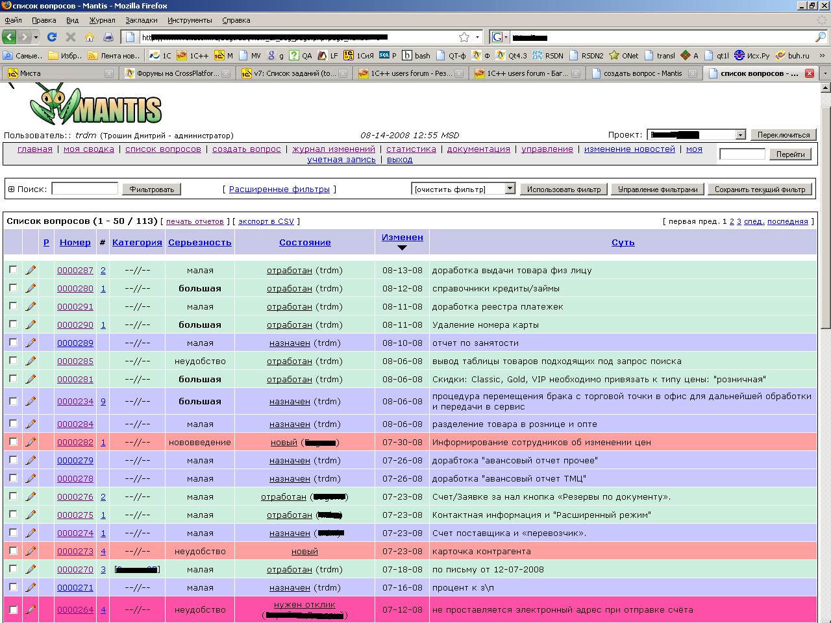Switch to the 'создать вопрос - Mantis' tab
The width and height of the screenshot is (831, 623).
click(x=642, y=73)
